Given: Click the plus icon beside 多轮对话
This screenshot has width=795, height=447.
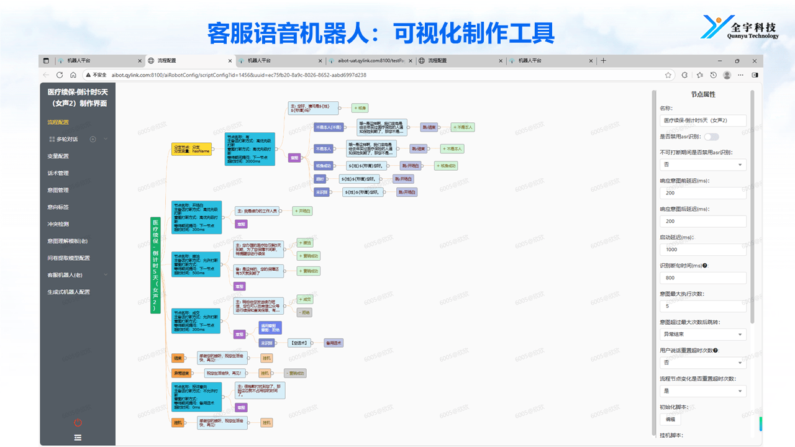Looking at the screenshot, I should pos(93,139).
